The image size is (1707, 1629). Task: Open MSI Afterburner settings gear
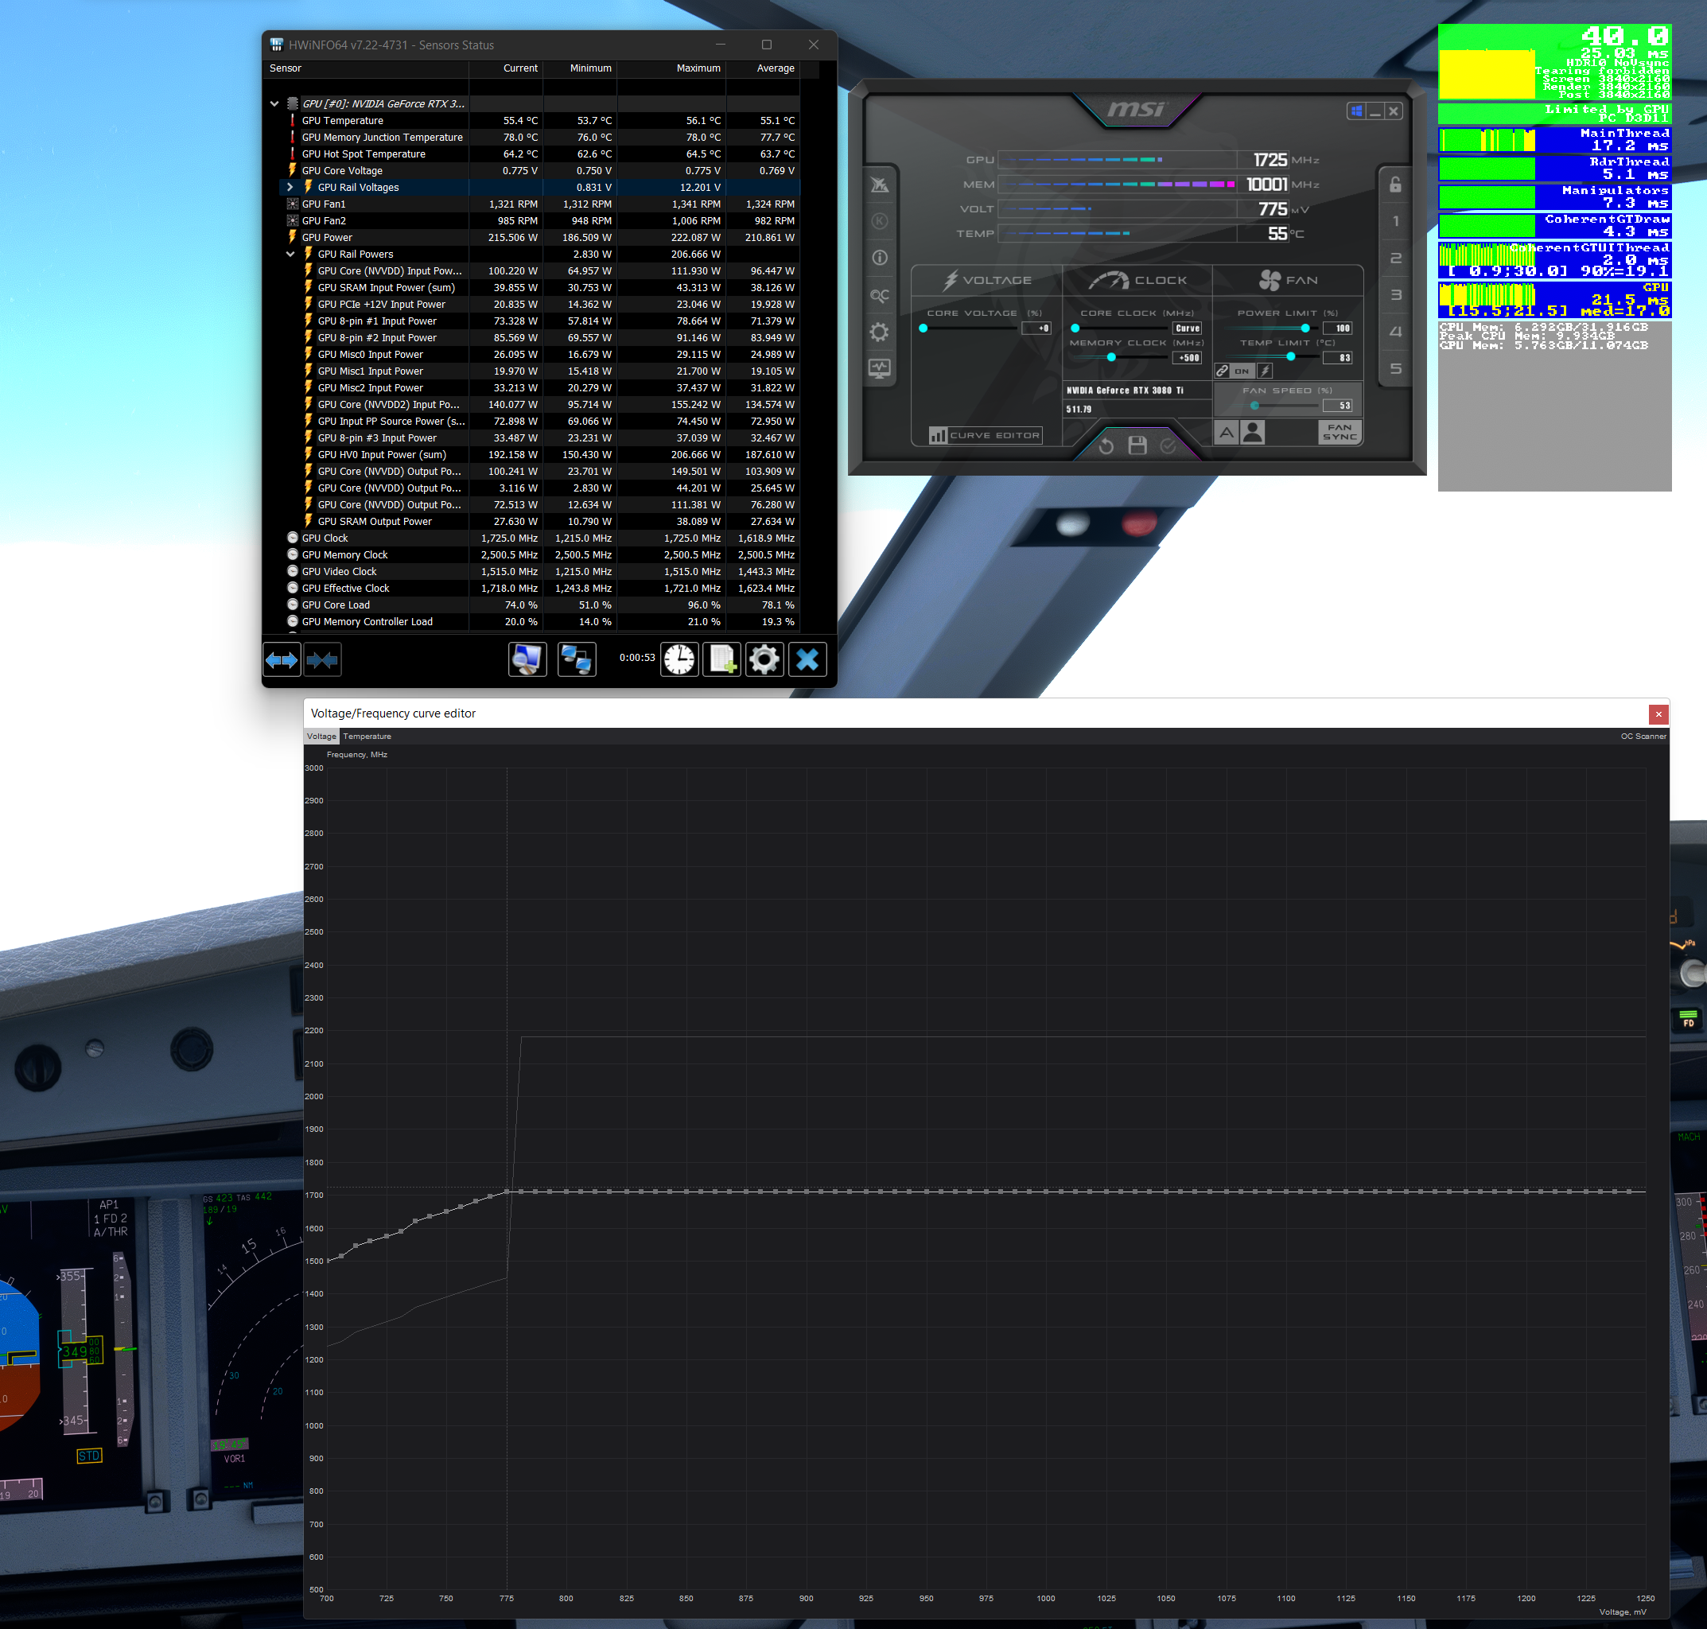click(880, 332)
